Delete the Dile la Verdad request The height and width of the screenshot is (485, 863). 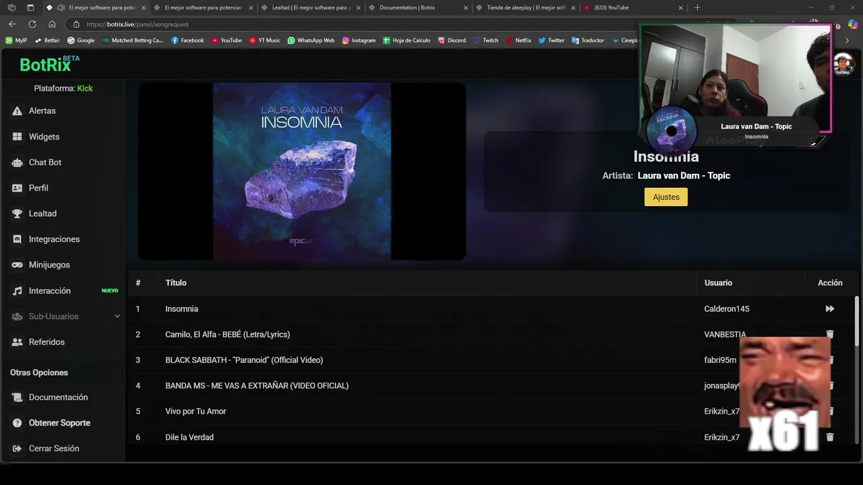pyautogui.click(x=830, y=437)
